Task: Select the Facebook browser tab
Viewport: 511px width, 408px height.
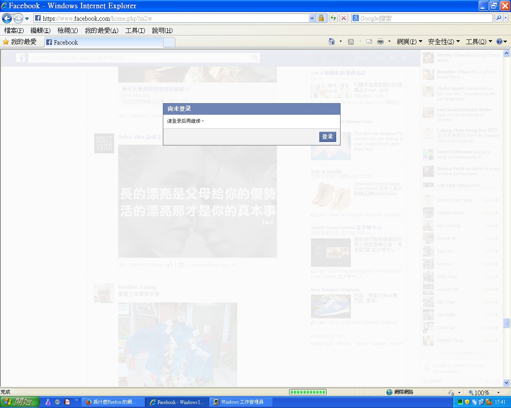Action: coord(104,42)
